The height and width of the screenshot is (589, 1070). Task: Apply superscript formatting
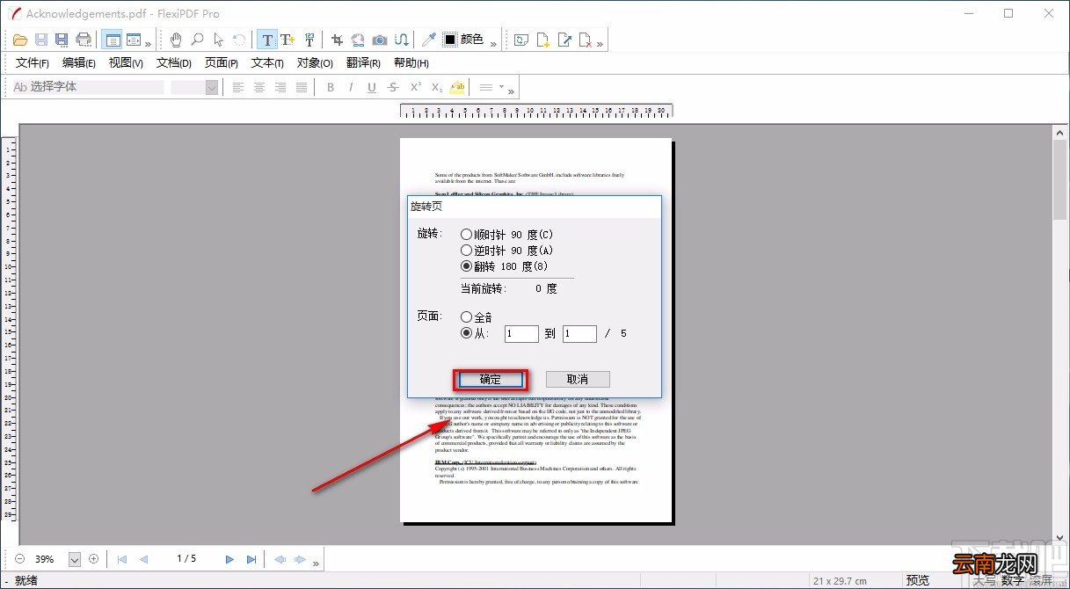(415, 87)
